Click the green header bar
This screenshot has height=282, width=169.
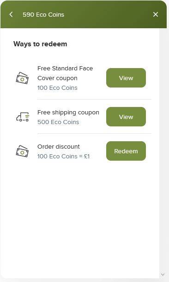click(84, 14)
